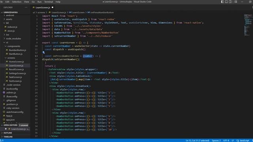This screenshot has width=253, height=142.
Task: Collapse the Open Editors section
Action: [x=15, y=125]
